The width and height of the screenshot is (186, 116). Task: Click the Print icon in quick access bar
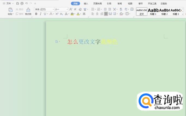click(22, 4)
